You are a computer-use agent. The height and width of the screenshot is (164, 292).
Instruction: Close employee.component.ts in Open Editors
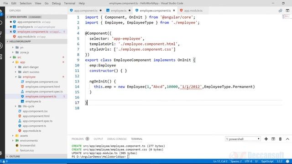[x=10, y=31]
